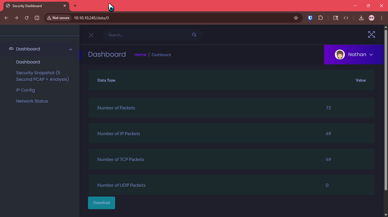
Task: Focus the dashboard Search field
Action: [x=148, y=35]
